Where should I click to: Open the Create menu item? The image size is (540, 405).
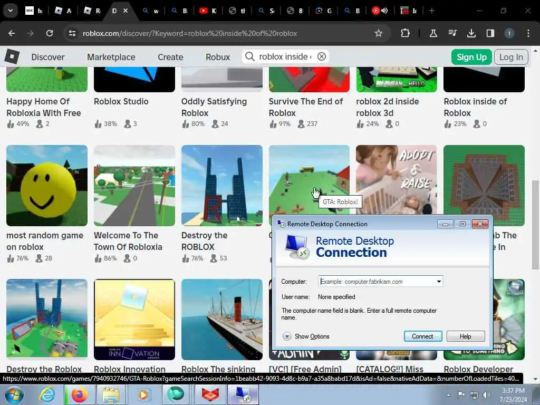170,57
